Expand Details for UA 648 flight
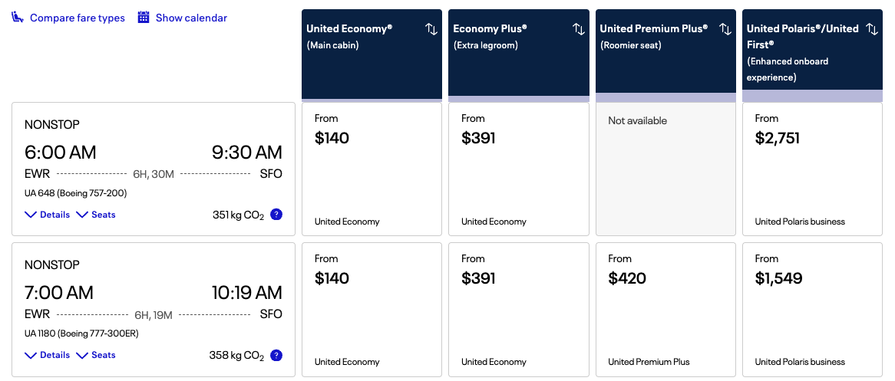The height and width of the screenshot is (381, 895). point(48,215)
